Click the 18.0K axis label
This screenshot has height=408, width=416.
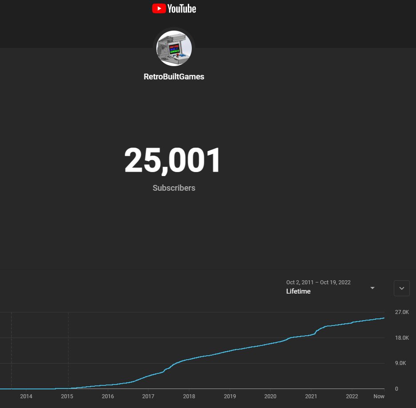pyautogui.click(x=402, y=338)
